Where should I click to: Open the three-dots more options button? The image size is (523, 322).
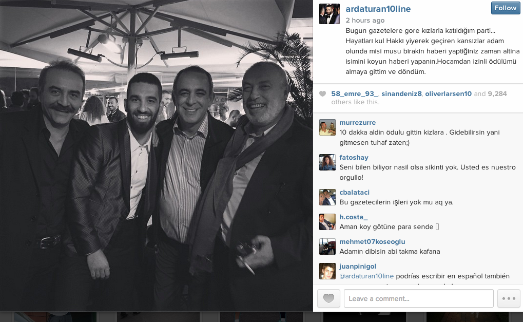(509, 298)
